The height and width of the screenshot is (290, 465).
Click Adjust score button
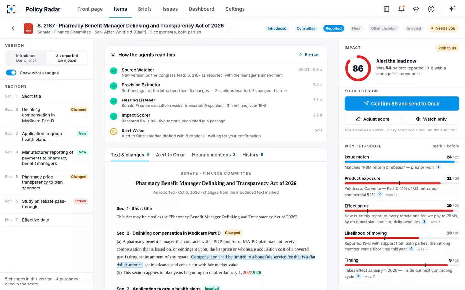(373, 119)
